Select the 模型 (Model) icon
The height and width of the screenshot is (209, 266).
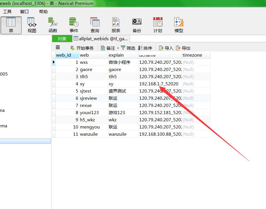tap(179, 25)
